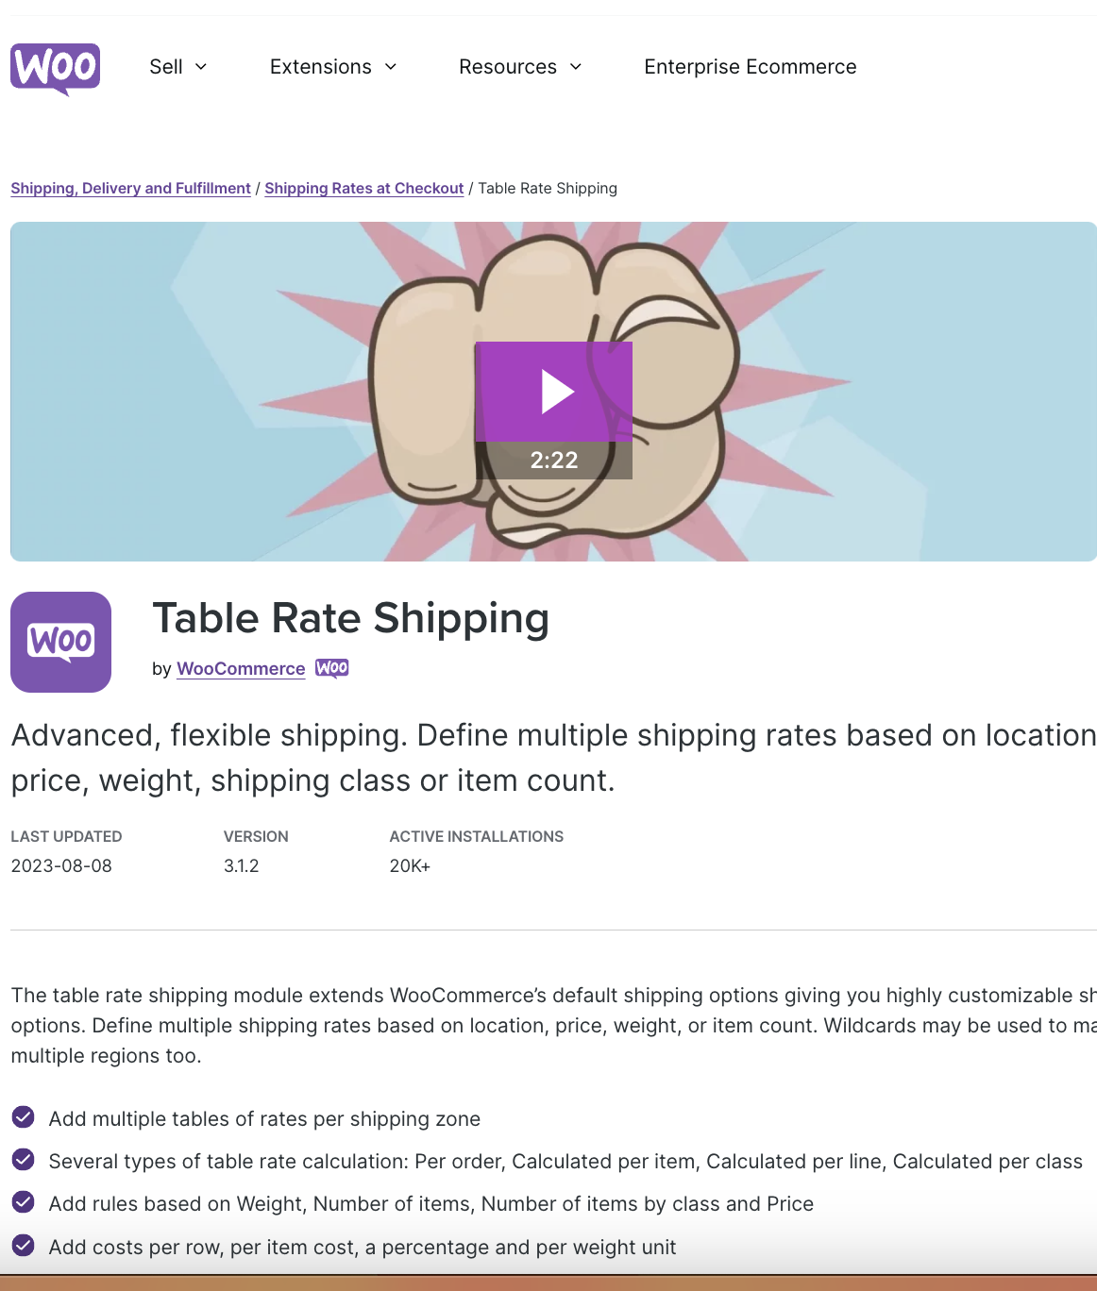Open the WooCommerce author link

[240, 668]
